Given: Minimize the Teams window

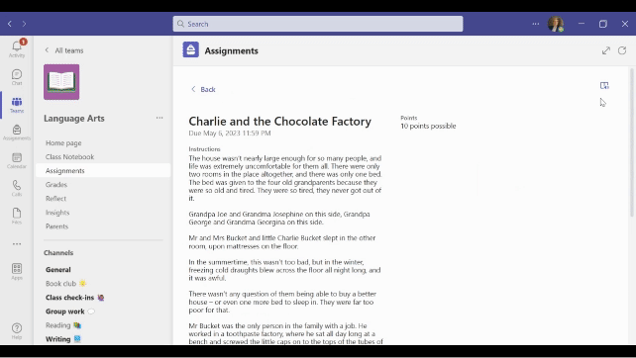Looking at the screenshot, I should click(x=582, y=24).
